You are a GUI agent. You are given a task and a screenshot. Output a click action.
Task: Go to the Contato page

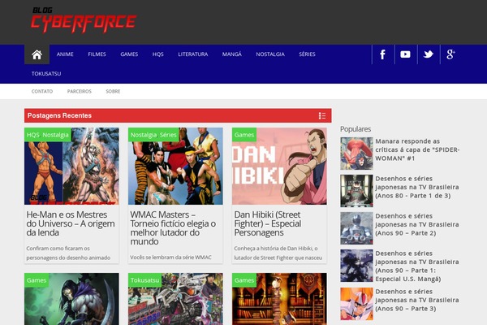(x=42, y=92)
